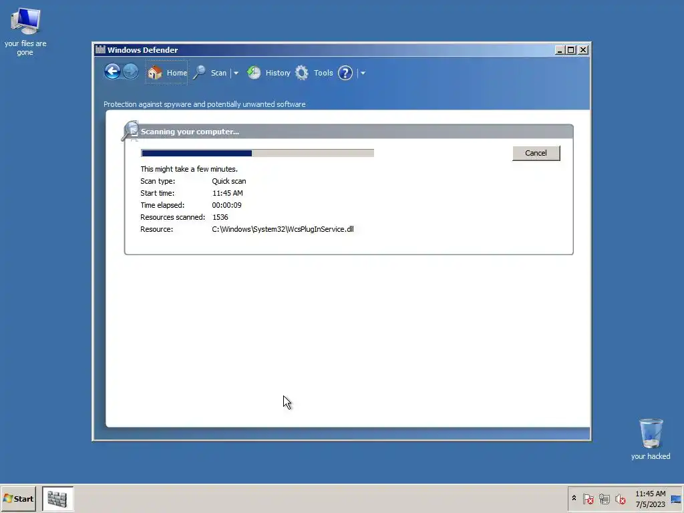
Task: Open the History menu label
Action: [278, 73]
